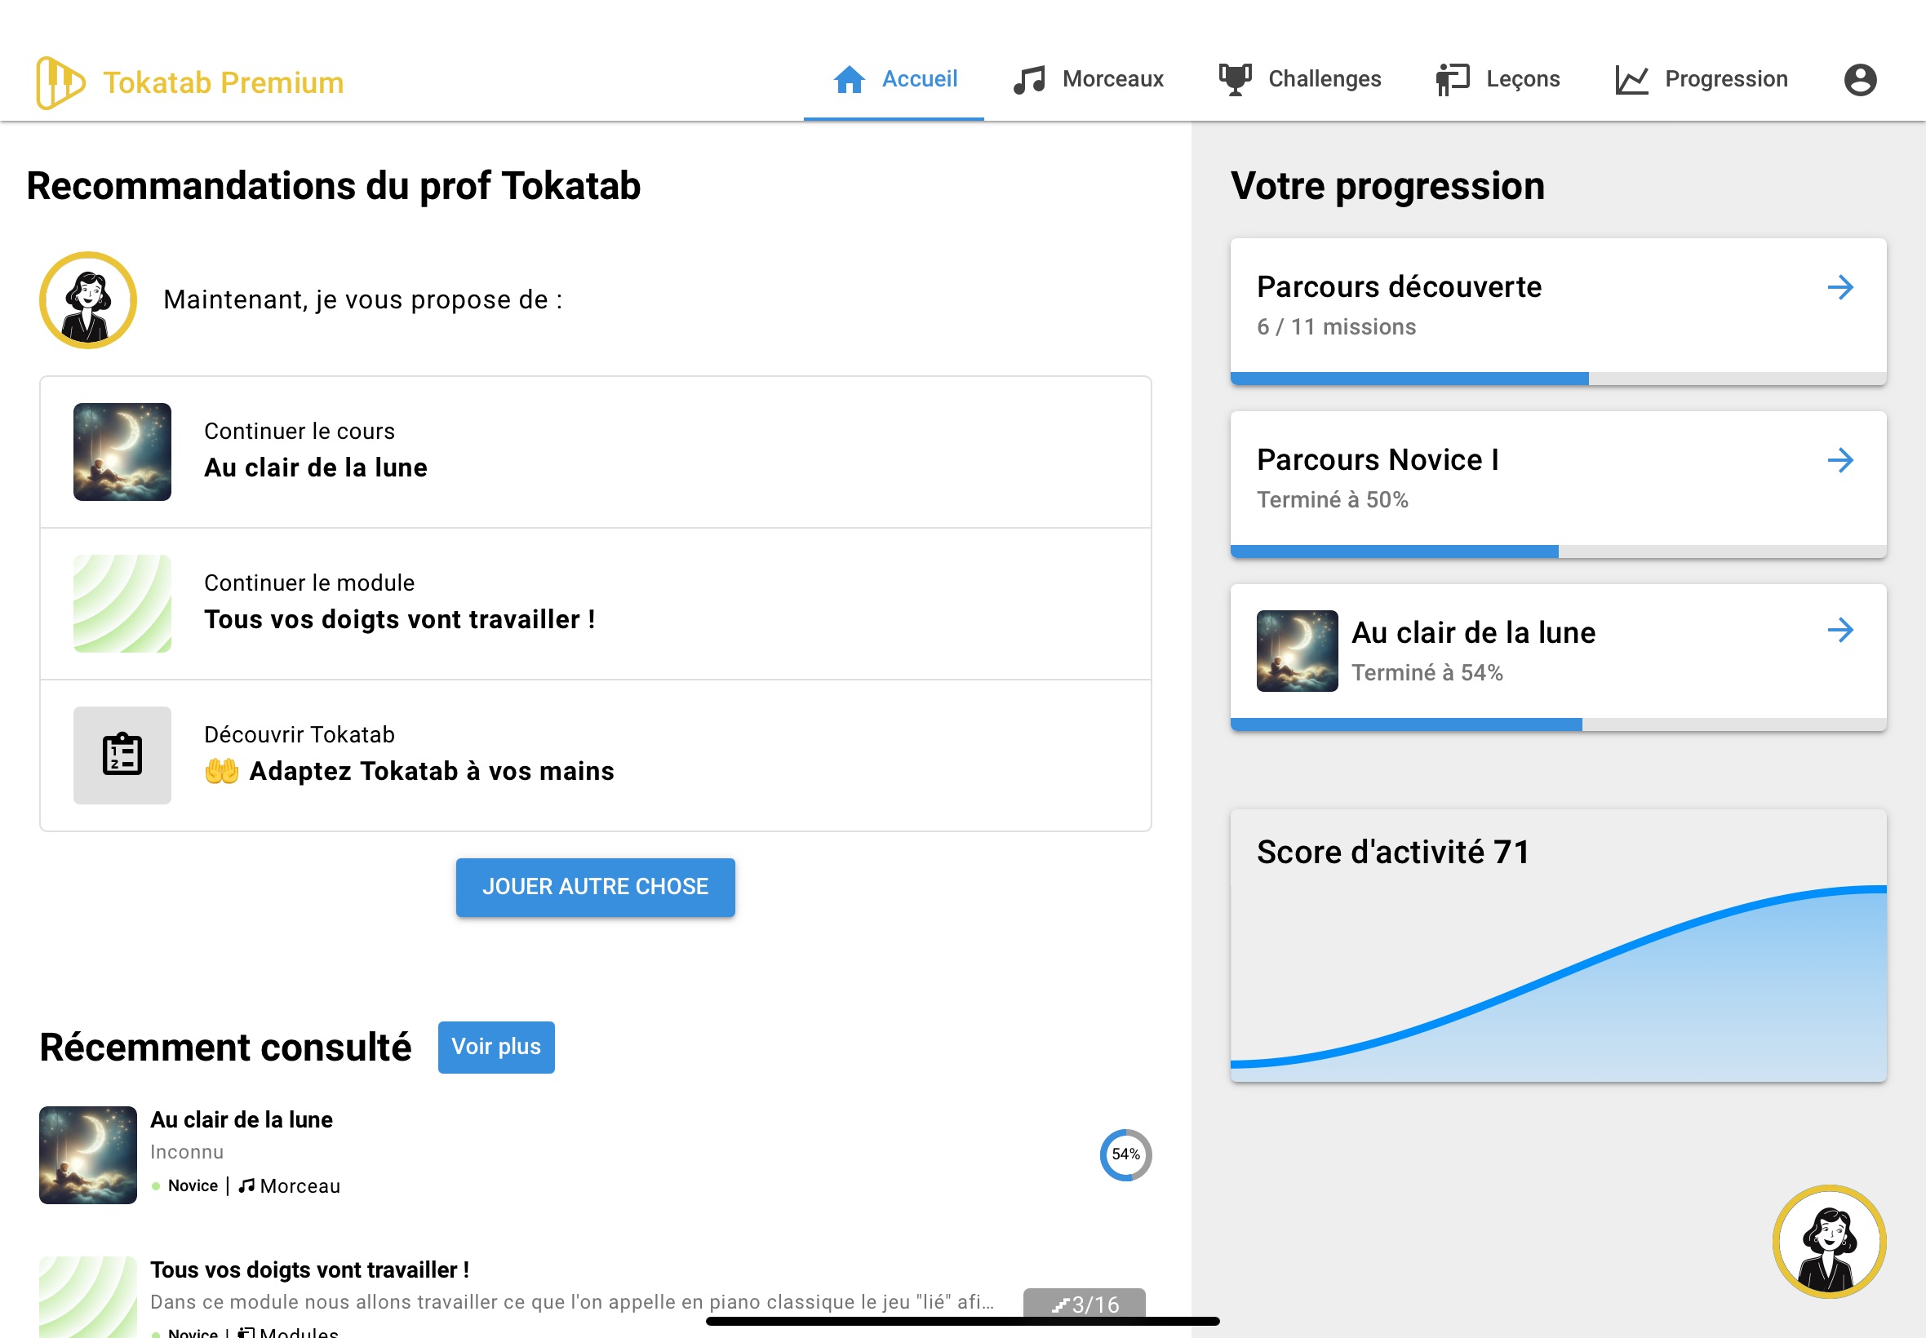This screenshot has width=1926, height=1338.
Task: Open Au clair de la lune progression arrow
Action: pos(1839,631)
